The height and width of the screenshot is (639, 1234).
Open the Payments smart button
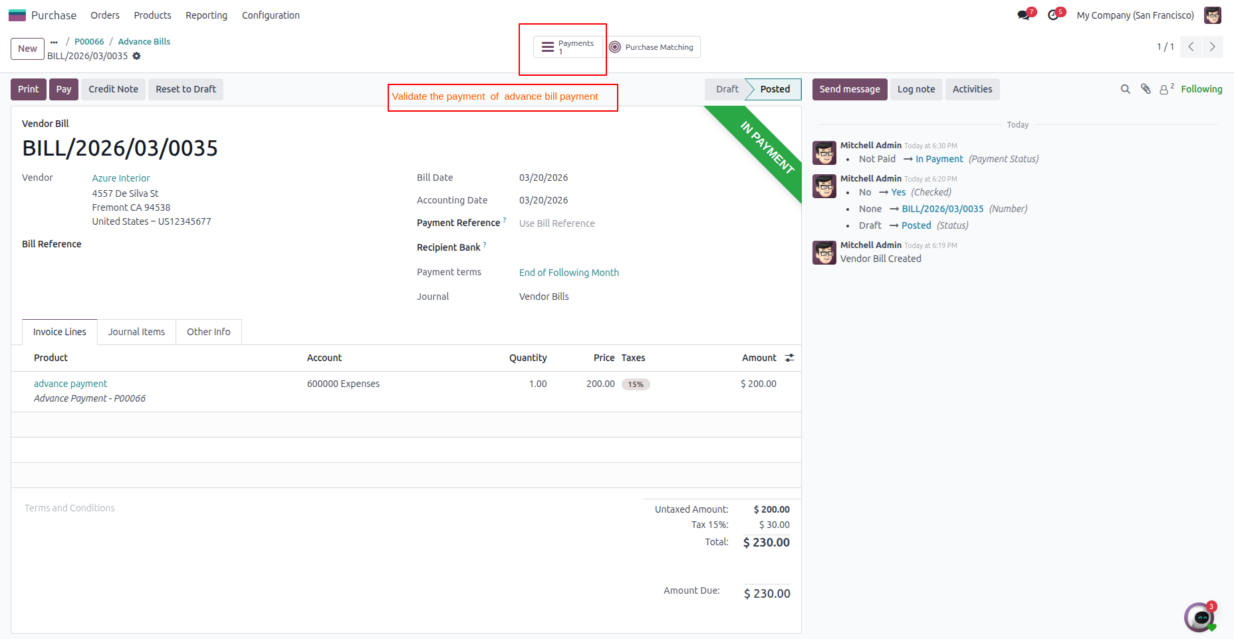(568, 47)
